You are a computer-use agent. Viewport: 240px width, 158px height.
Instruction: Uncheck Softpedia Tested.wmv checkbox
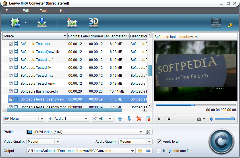[11, 84]
